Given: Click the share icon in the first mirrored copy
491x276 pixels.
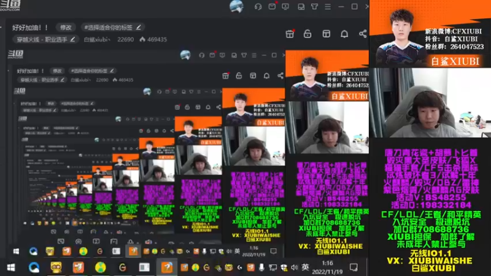Looking at the screenshot, I should pyautogui.click(x=280, y=75).
